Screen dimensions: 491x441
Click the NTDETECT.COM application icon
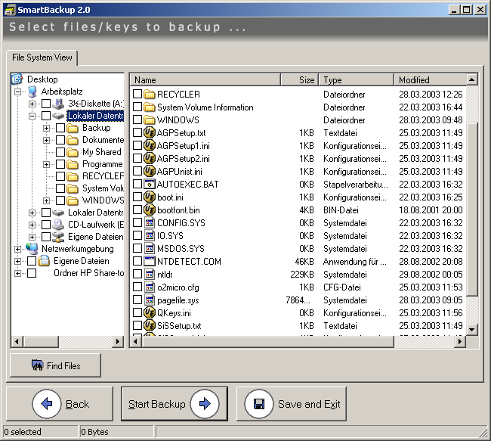click(x=150, y=261)
